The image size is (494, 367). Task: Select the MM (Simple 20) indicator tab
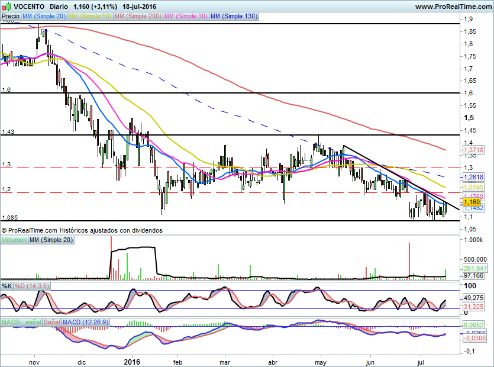tap(44, 17)
